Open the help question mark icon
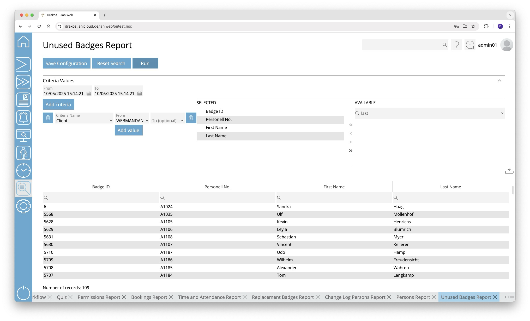 [456, 45]
